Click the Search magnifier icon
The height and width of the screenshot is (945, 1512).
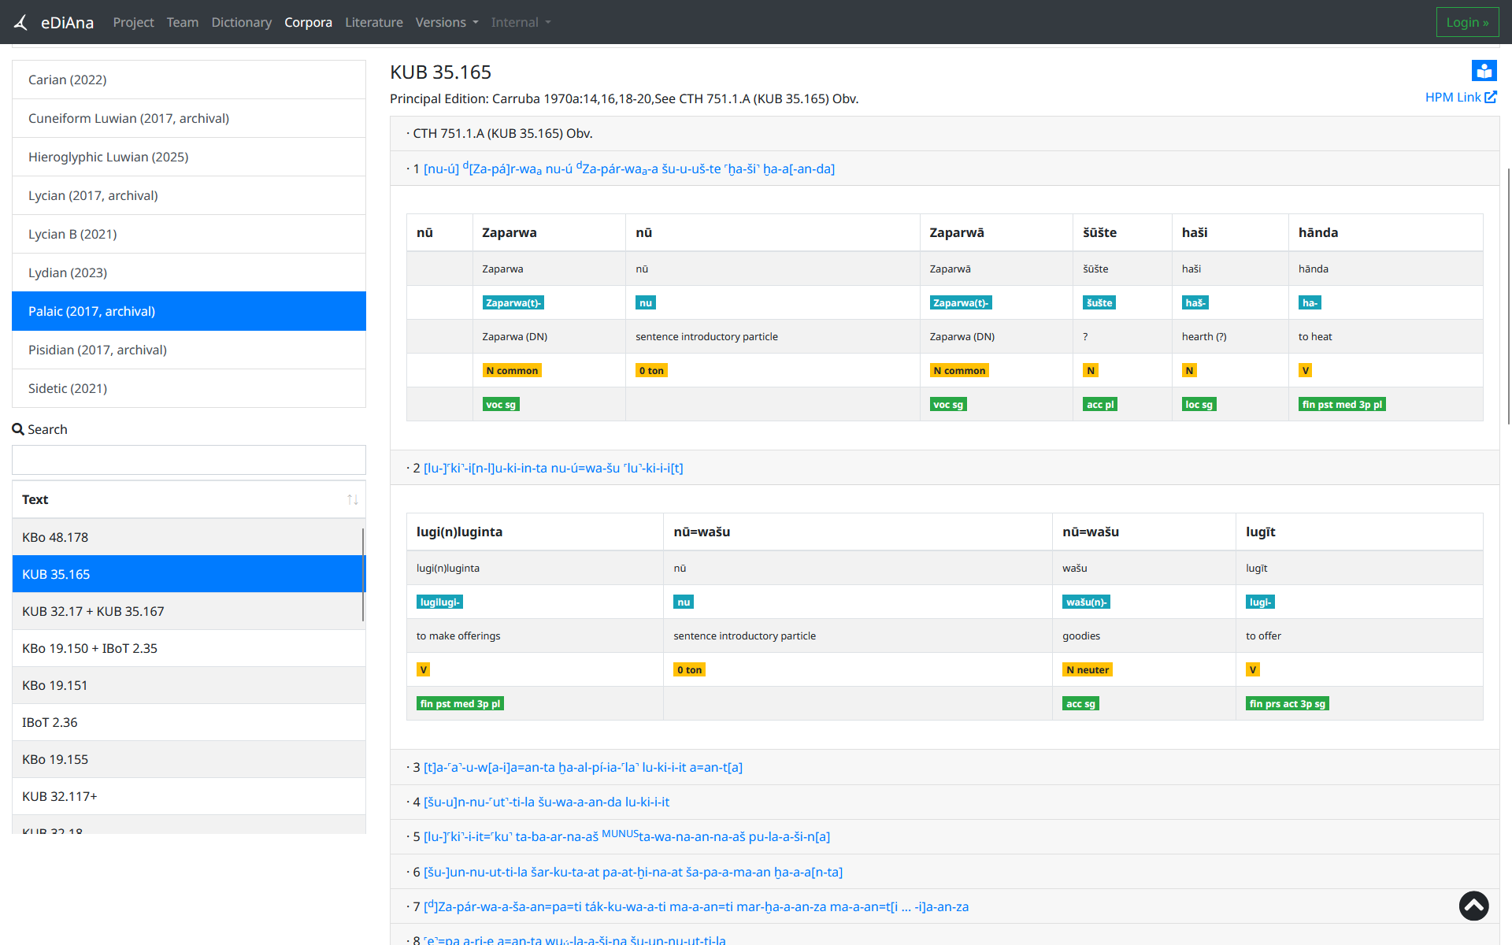click(x=18, y=429)
